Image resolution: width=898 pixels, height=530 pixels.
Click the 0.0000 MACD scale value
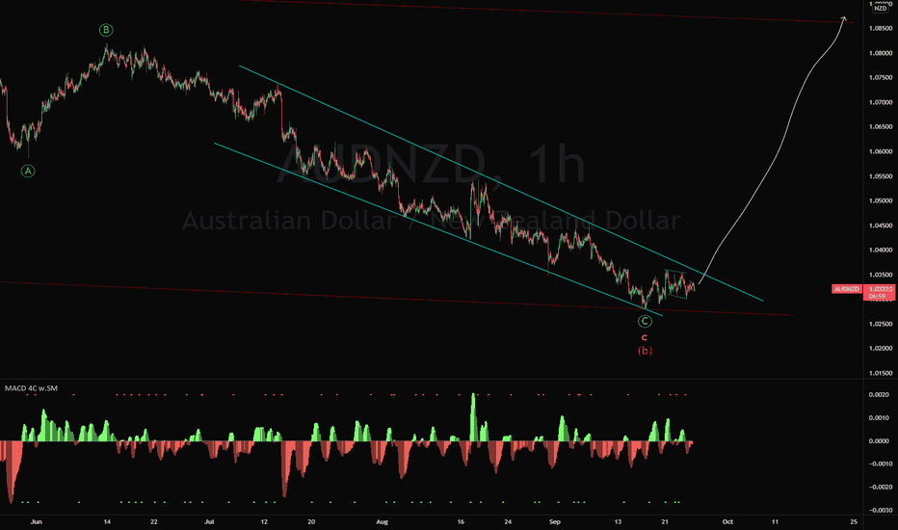[x=879, y=441]
